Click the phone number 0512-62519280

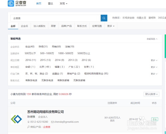click(39, 122)
